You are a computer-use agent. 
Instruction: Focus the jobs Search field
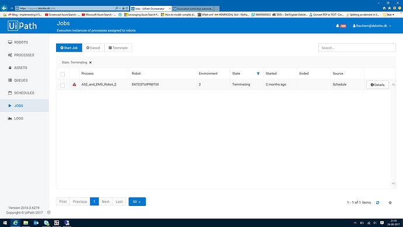click(x=357, y=47)
